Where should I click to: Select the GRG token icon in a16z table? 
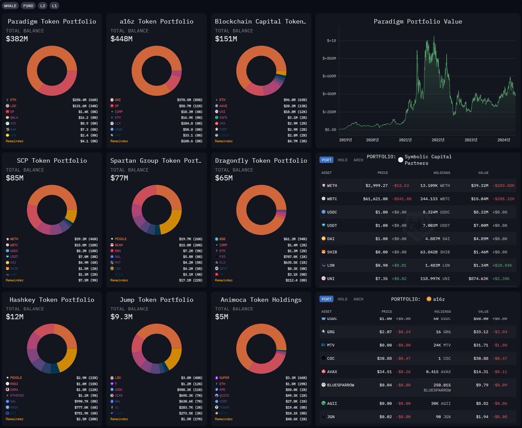[324, 332]
